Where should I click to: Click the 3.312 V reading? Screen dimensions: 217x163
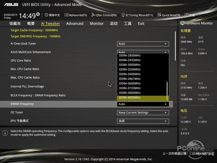point(185,133)
